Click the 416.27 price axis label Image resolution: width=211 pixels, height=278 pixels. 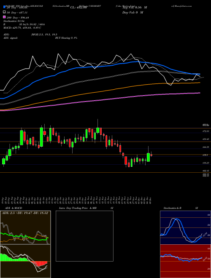(x=206, y=163)
